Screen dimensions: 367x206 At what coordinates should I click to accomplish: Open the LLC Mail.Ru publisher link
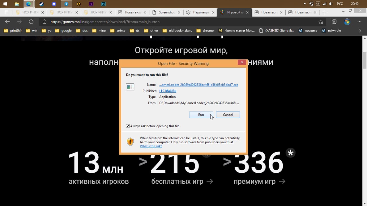[168, 91]
